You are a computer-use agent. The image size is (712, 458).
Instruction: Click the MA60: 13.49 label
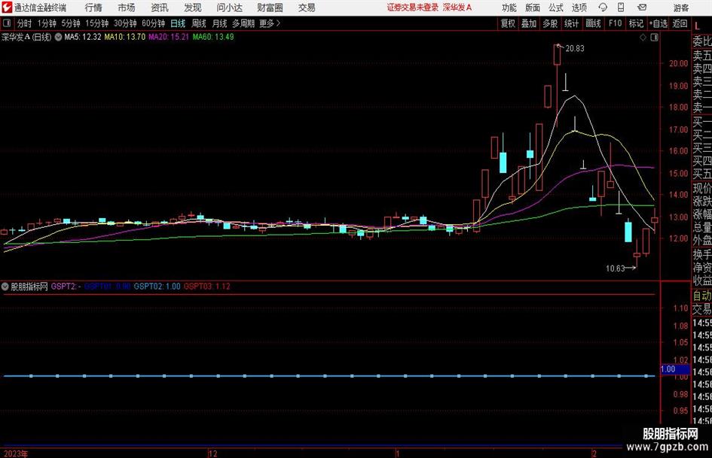click(x=213, y=37)
